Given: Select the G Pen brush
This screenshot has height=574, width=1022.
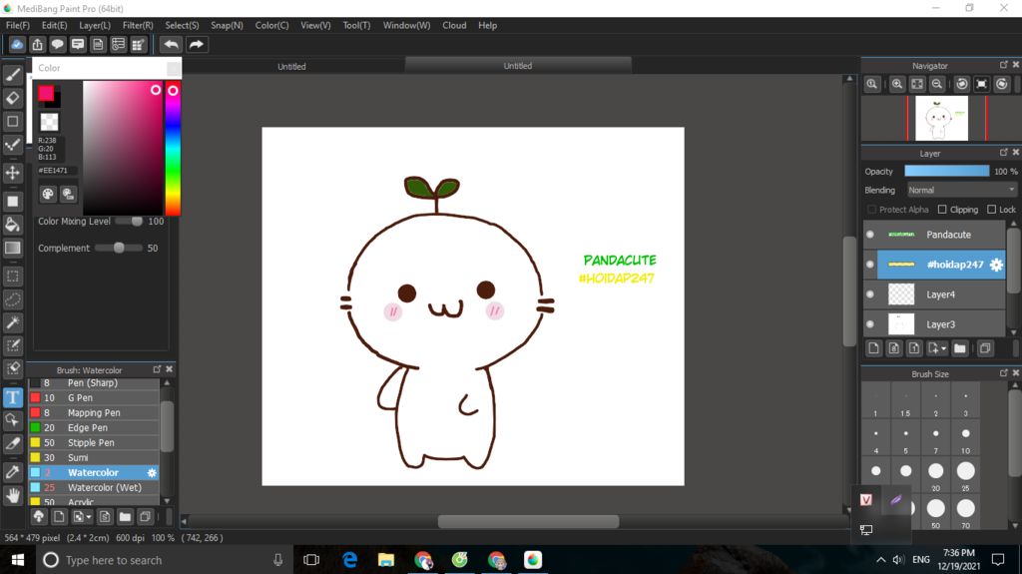Looking at the screenshot, I should (94, 398).
